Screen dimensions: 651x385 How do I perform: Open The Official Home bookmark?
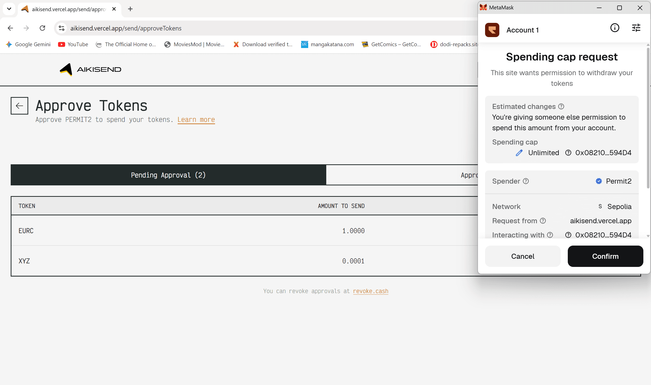click(x=126, y=44)
